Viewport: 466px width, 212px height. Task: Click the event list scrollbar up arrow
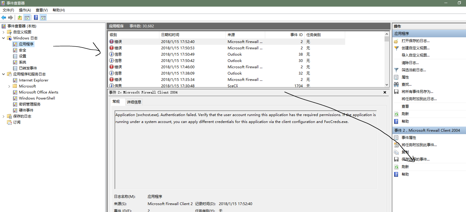tap(387, 34)
